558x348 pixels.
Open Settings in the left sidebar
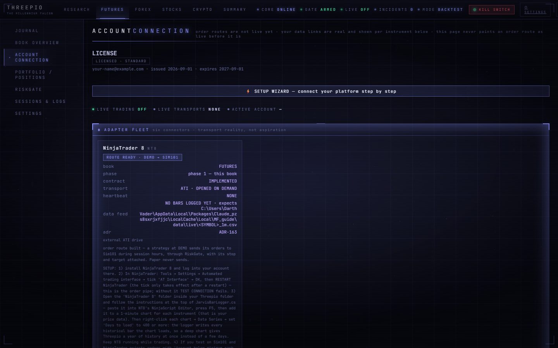click(29, 114)
